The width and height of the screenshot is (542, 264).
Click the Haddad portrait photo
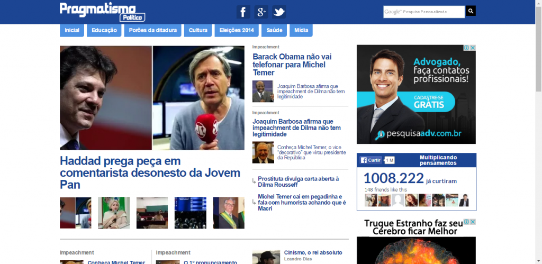(x=106, y=98)
